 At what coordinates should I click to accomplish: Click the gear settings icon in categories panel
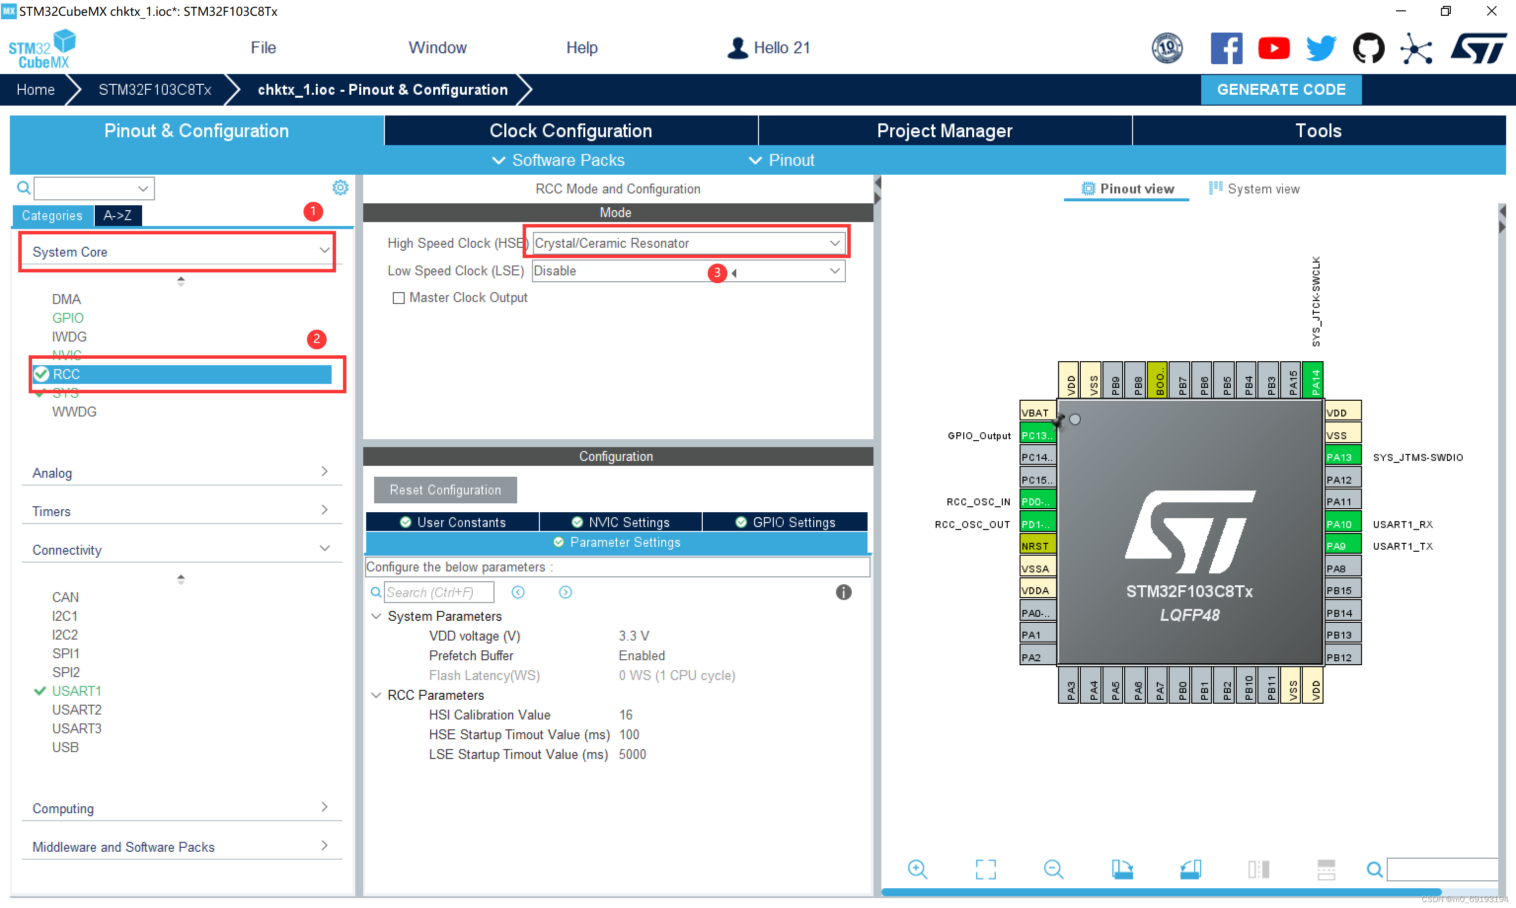tap(340, 188)
